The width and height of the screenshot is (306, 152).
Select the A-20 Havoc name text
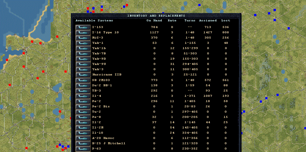103,138
